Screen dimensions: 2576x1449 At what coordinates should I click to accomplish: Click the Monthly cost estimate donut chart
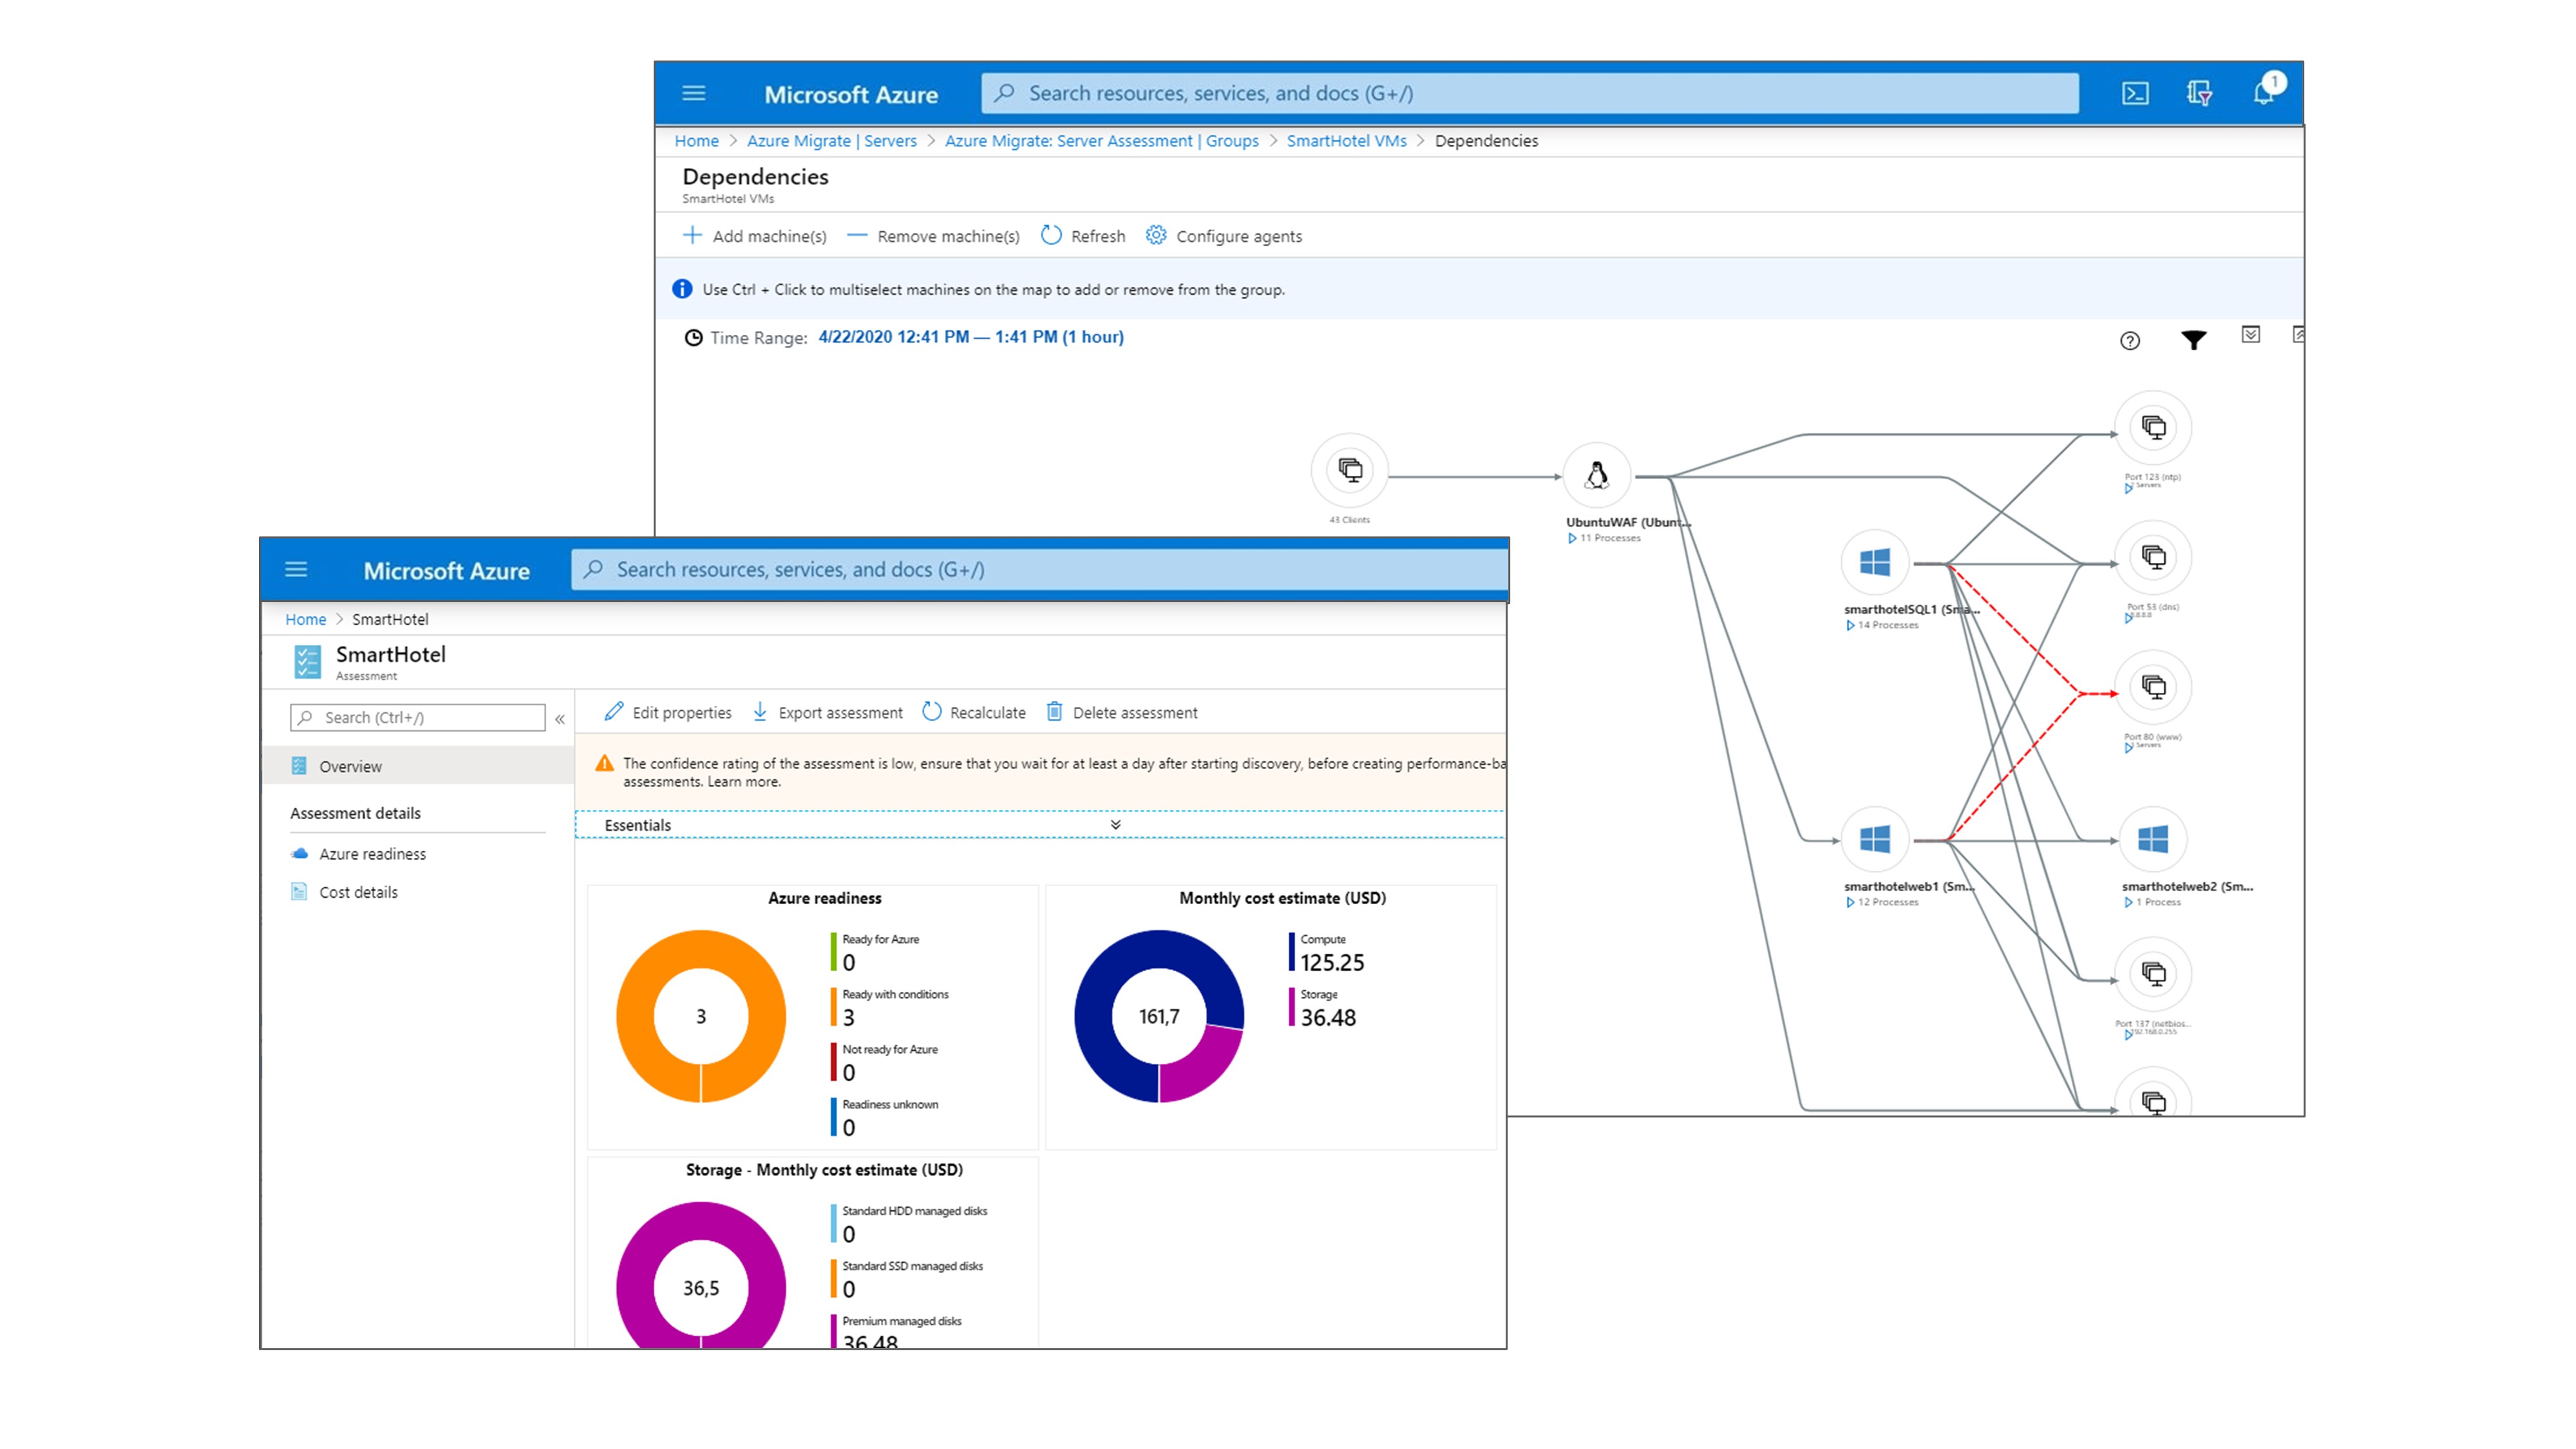point(1158,1016)
